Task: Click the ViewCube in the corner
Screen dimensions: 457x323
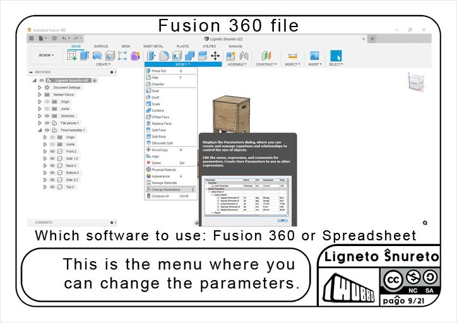Action: point(416,82)
